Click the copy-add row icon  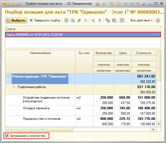click(73, 20)
